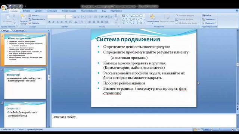Open the Анимация ribbon tab
Viewport: 239px width, 134px height.
52,11
